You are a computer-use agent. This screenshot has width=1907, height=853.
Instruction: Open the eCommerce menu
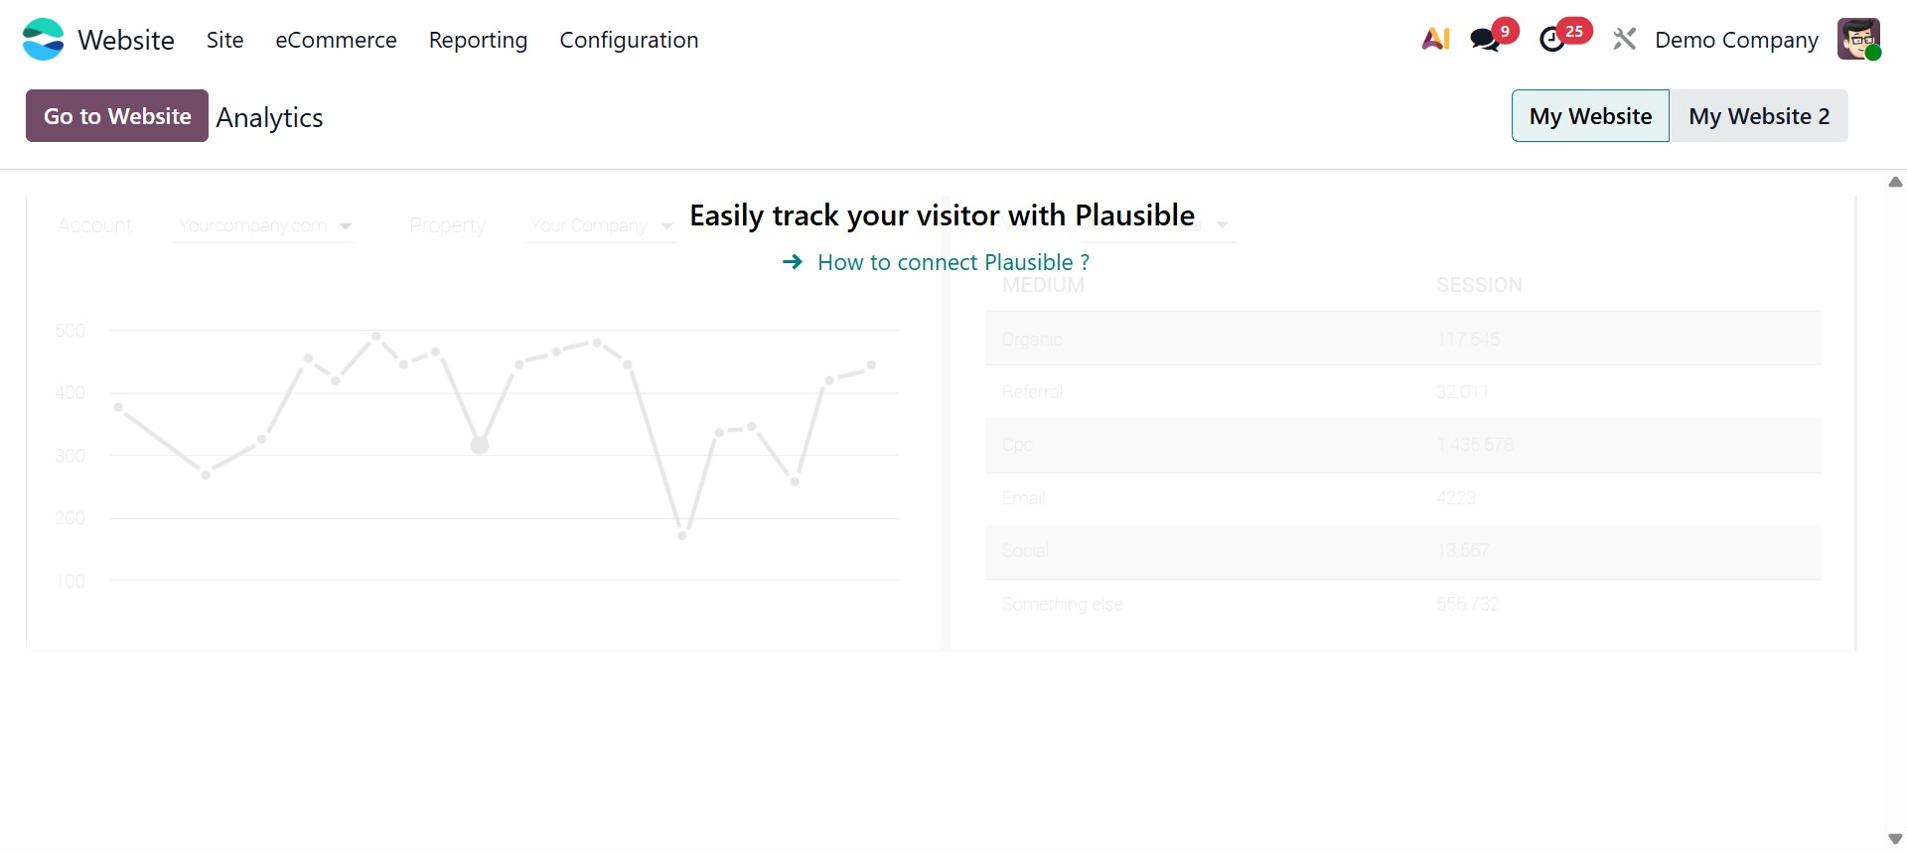pyautogui.click(x=336, y=40)
